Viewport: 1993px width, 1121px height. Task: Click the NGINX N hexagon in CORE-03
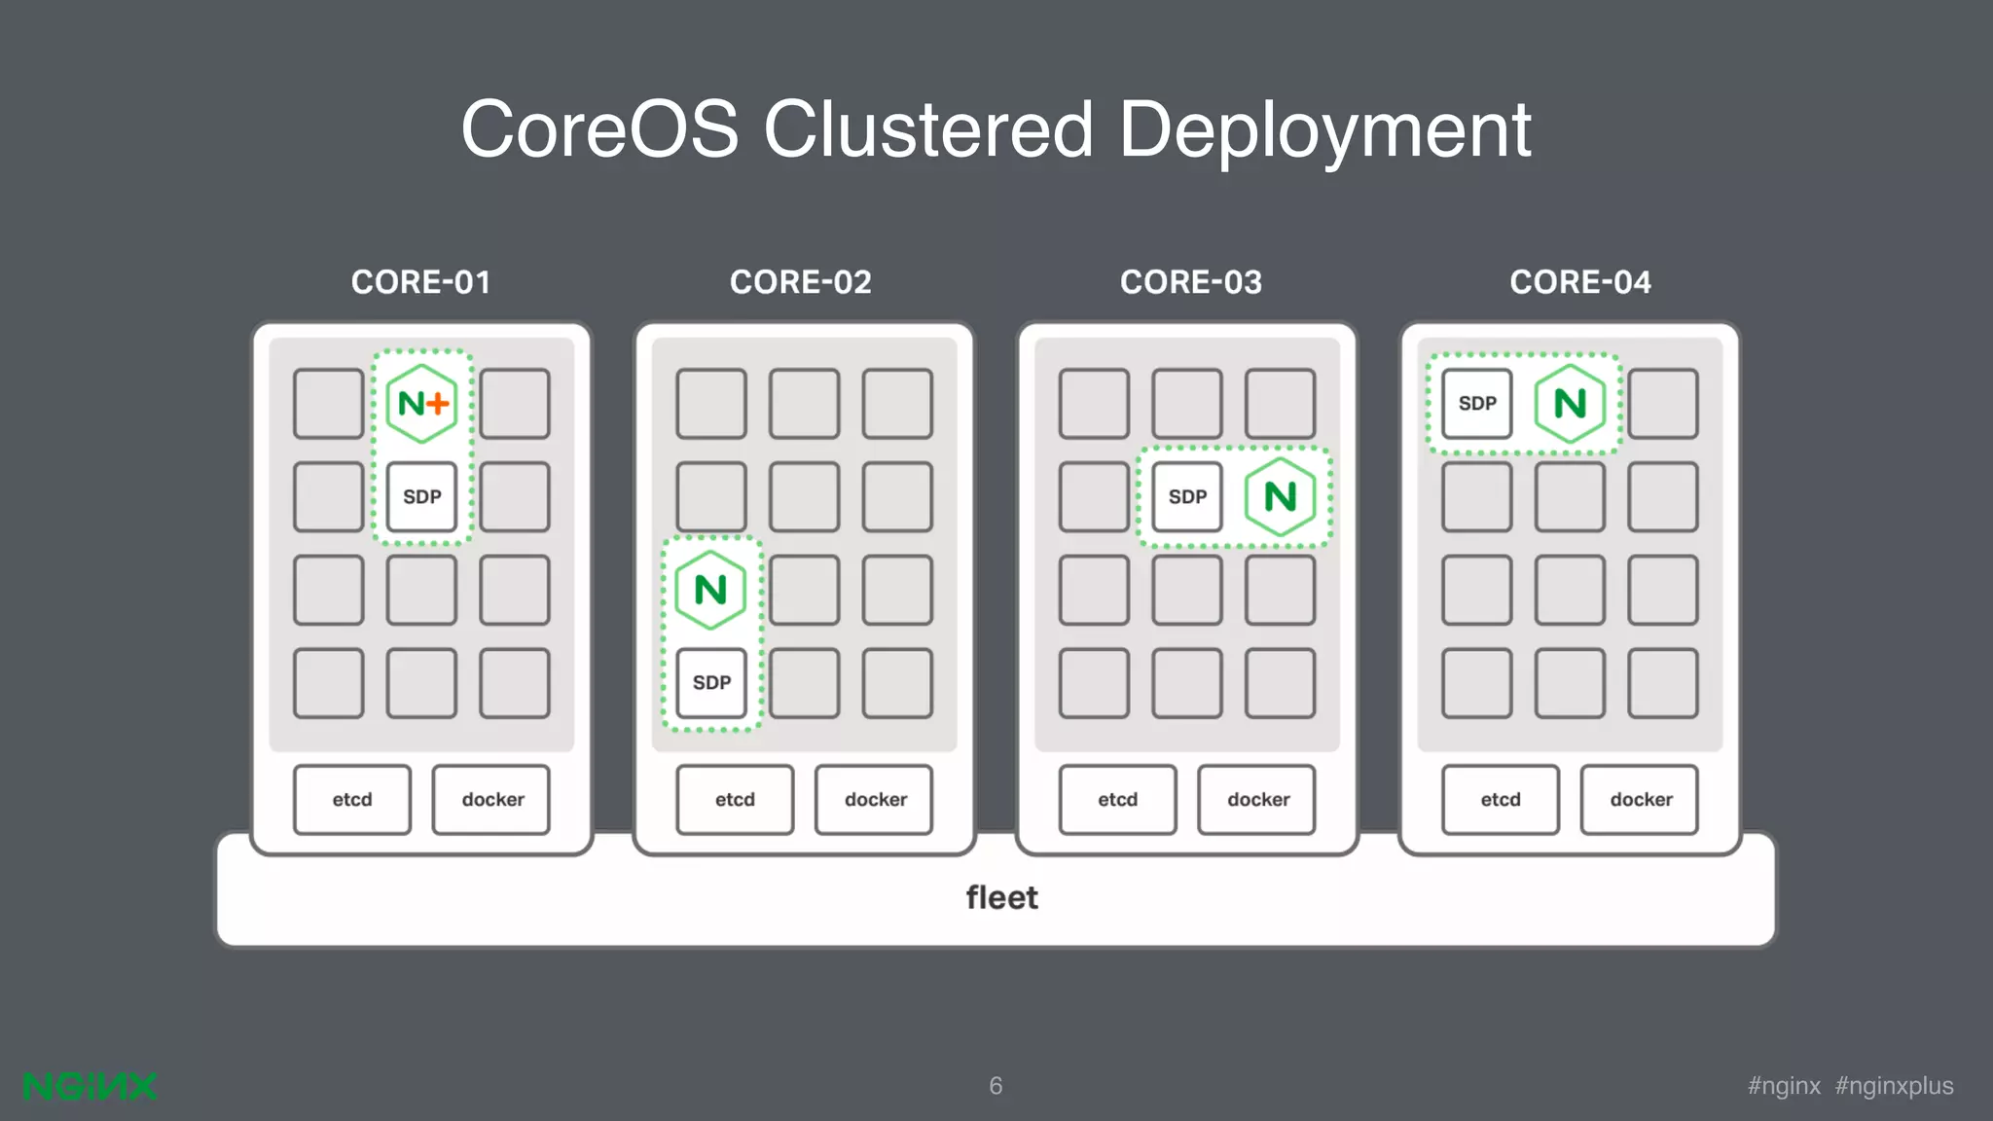coord(1281,497)
